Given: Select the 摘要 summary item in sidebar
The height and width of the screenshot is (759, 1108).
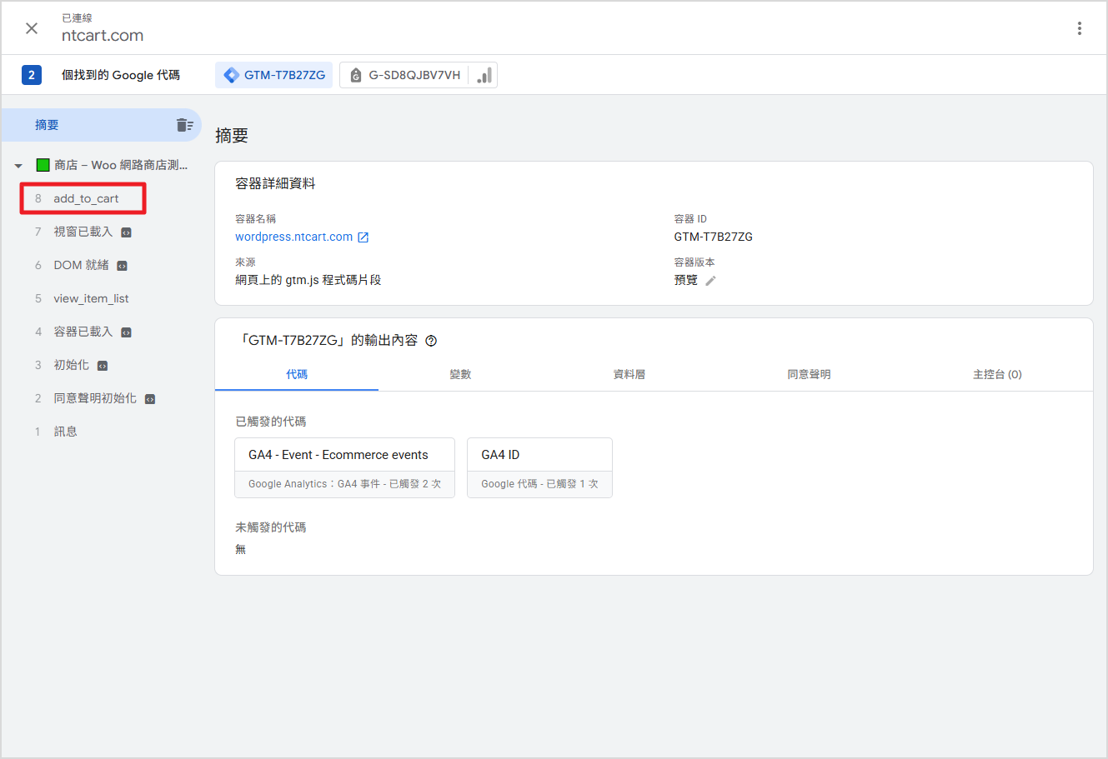Looking at the screenshot, I should (x=101, y=125).
